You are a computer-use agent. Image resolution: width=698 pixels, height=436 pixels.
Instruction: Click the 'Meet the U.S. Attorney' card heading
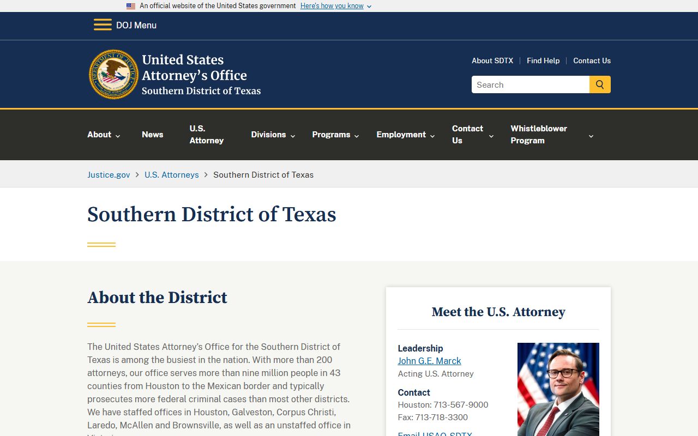pyautogui.click(x=498, y=312)
